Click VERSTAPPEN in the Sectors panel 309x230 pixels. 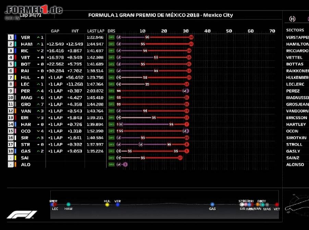click(x=298, y=37)
